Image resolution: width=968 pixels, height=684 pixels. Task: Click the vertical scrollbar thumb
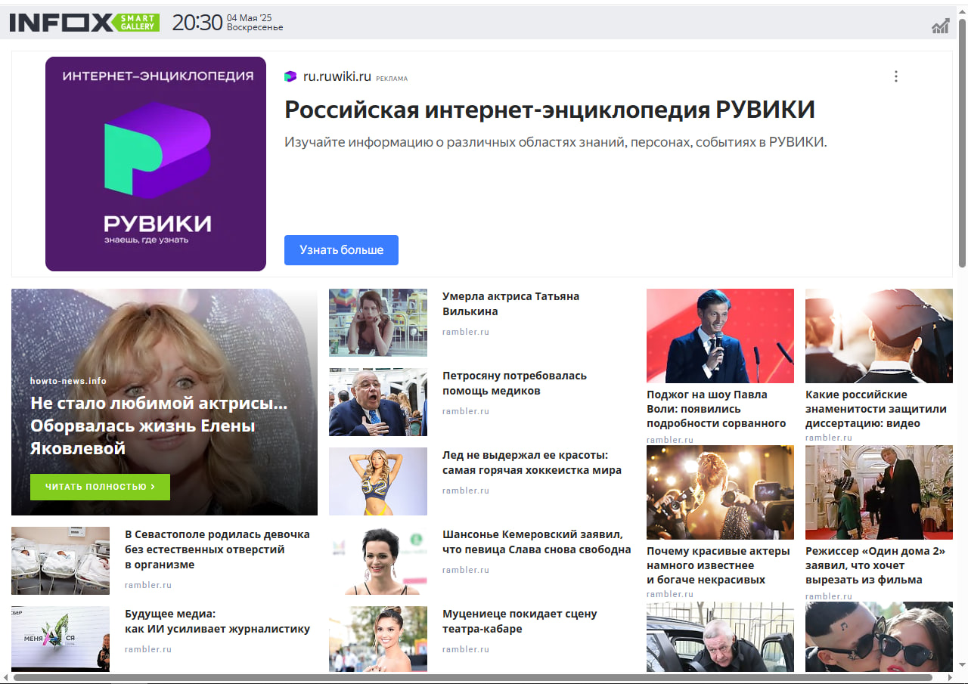pos(962,142)
